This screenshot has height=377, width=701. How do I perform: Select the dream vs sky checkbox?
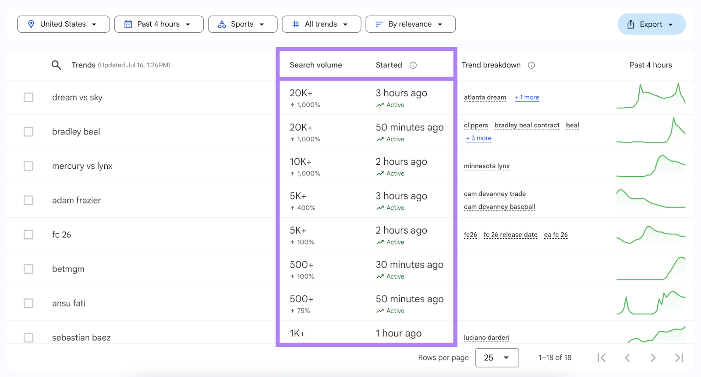point(28,97)
